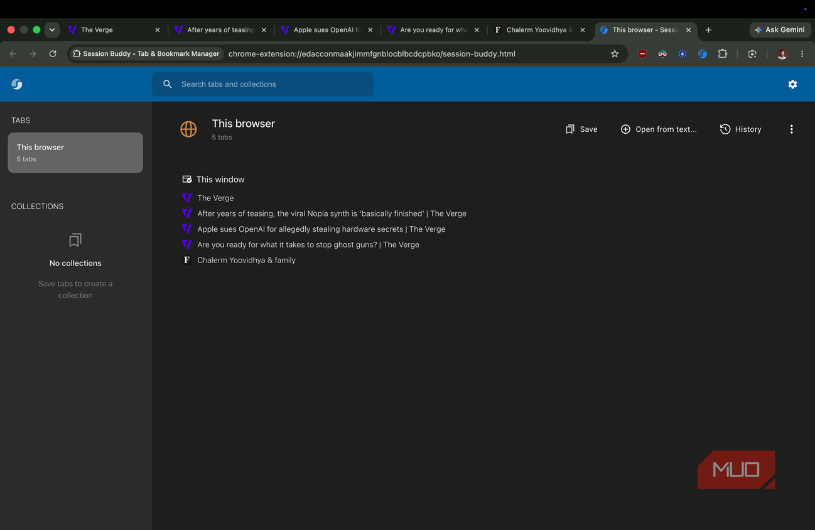Viewport: 815px width, 530px height.
Task: Bookmark this page with the star icon
Action: (x=615, y=54)
